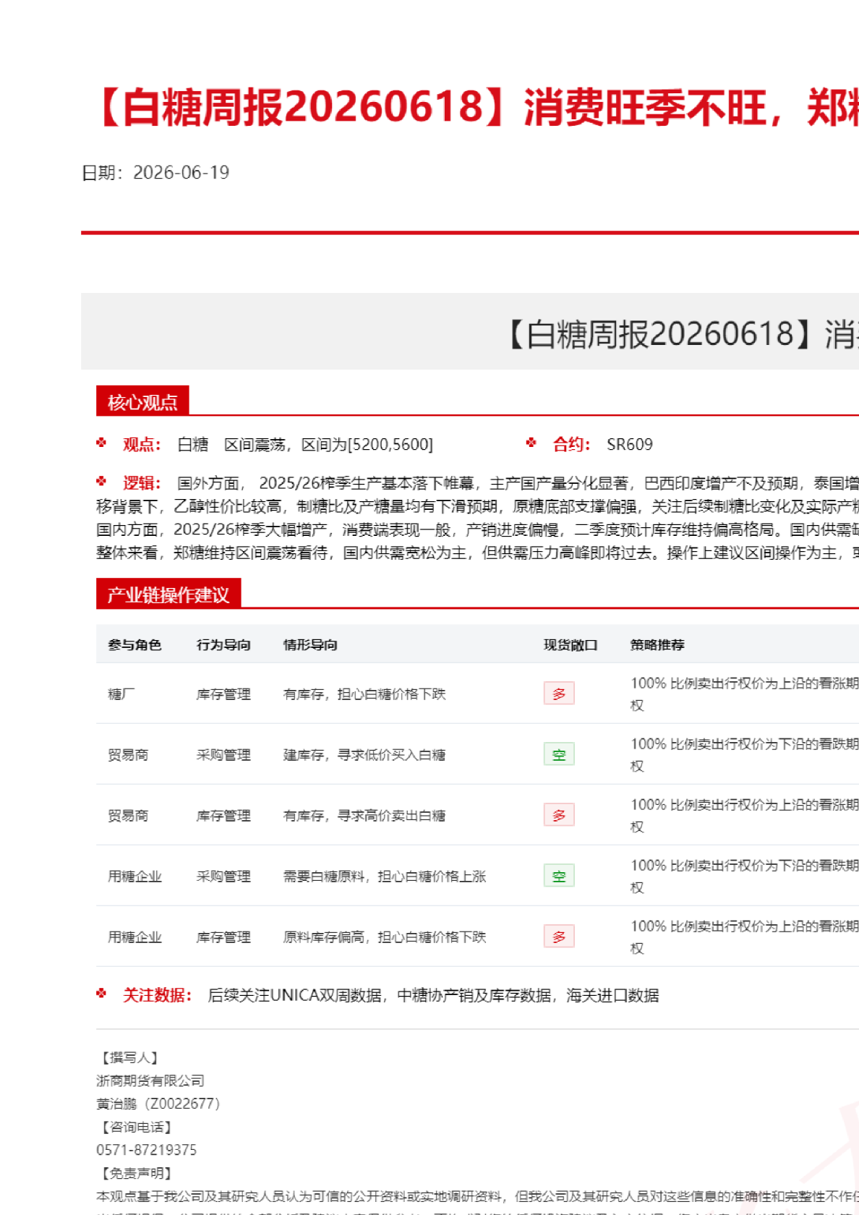
Task: Click author 黄治鹏（Z0022677）
Action: [x=158, y=1104]
